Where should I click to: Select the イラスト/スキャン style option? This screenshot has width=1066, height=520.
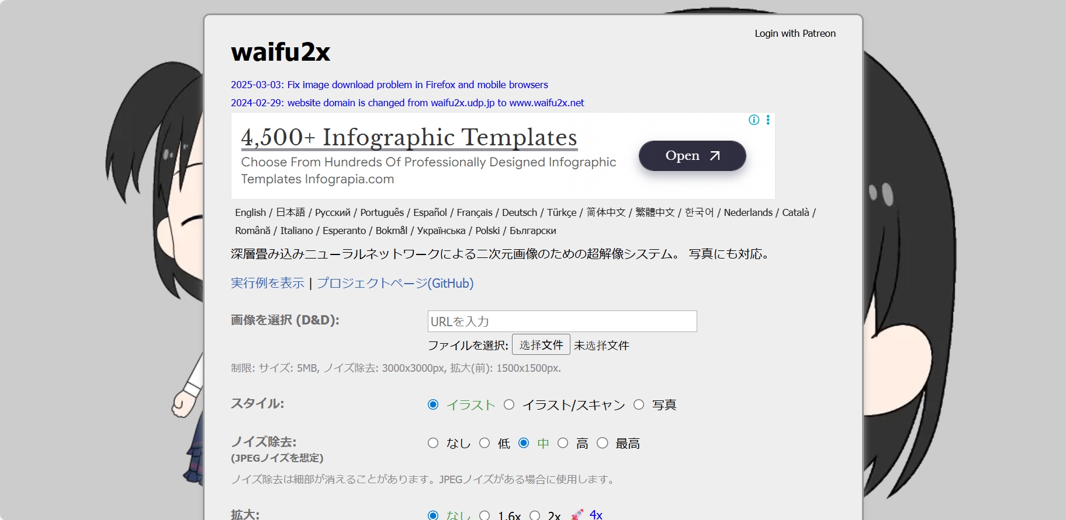(x=509, y=404)
